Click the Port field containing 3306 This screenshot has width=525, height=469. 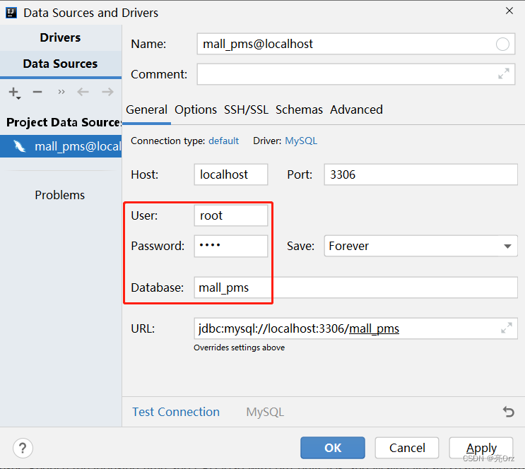point(421,174)
